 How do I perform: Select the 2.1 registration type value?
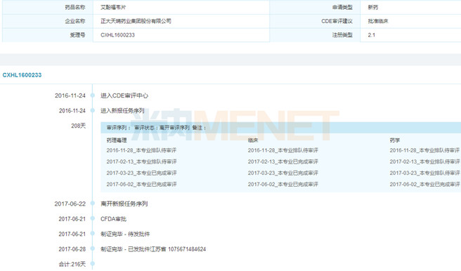[x=371, y=35]
